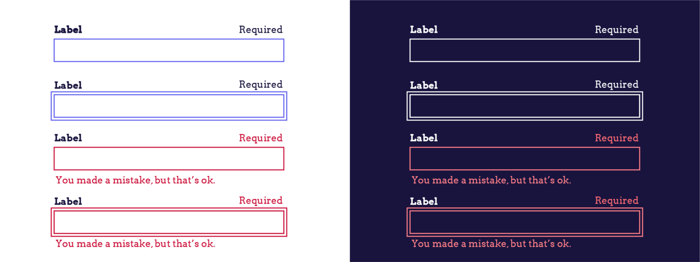The height and width of the screenshot is (262, 700).
Task: Click the Required text on the first dark field
Action: pos(616,29)
